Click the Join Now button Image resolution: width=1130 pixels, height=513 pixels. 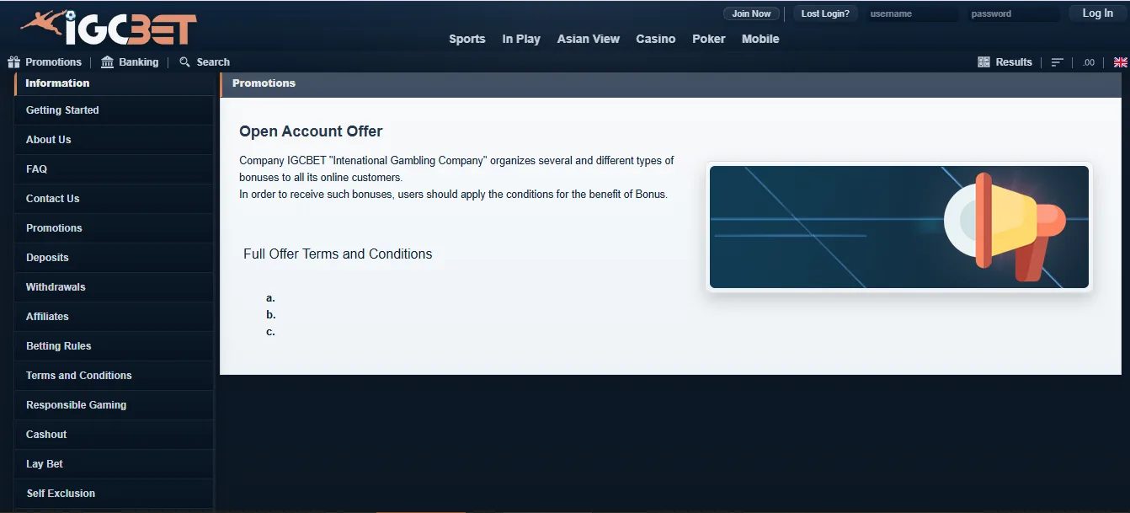coord(751,13)
